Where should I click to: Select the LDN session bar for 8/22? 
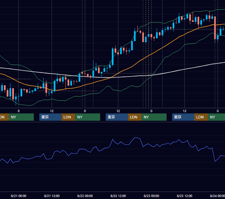(x=135, y=117)
